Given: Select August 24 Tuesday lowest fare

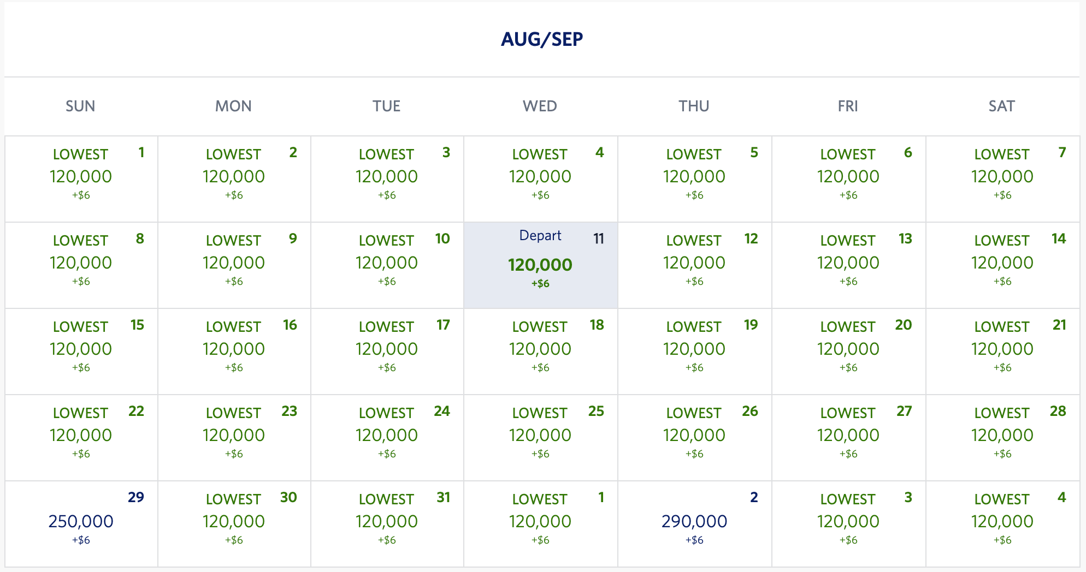Looking at the screenshot, I should (387, 436).
